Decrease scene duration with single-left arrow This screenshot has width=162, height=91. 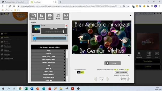(117, 70)
